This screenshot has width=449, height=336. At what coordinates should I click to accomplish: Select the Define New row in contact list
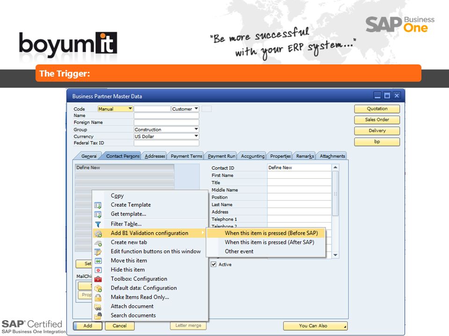click(124, 168)
